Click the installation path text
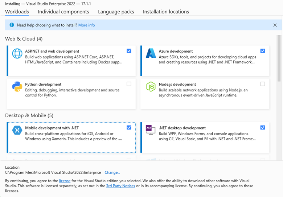This screenshot has width=283, height=197. pyautogui.click(x=53, y=172)
